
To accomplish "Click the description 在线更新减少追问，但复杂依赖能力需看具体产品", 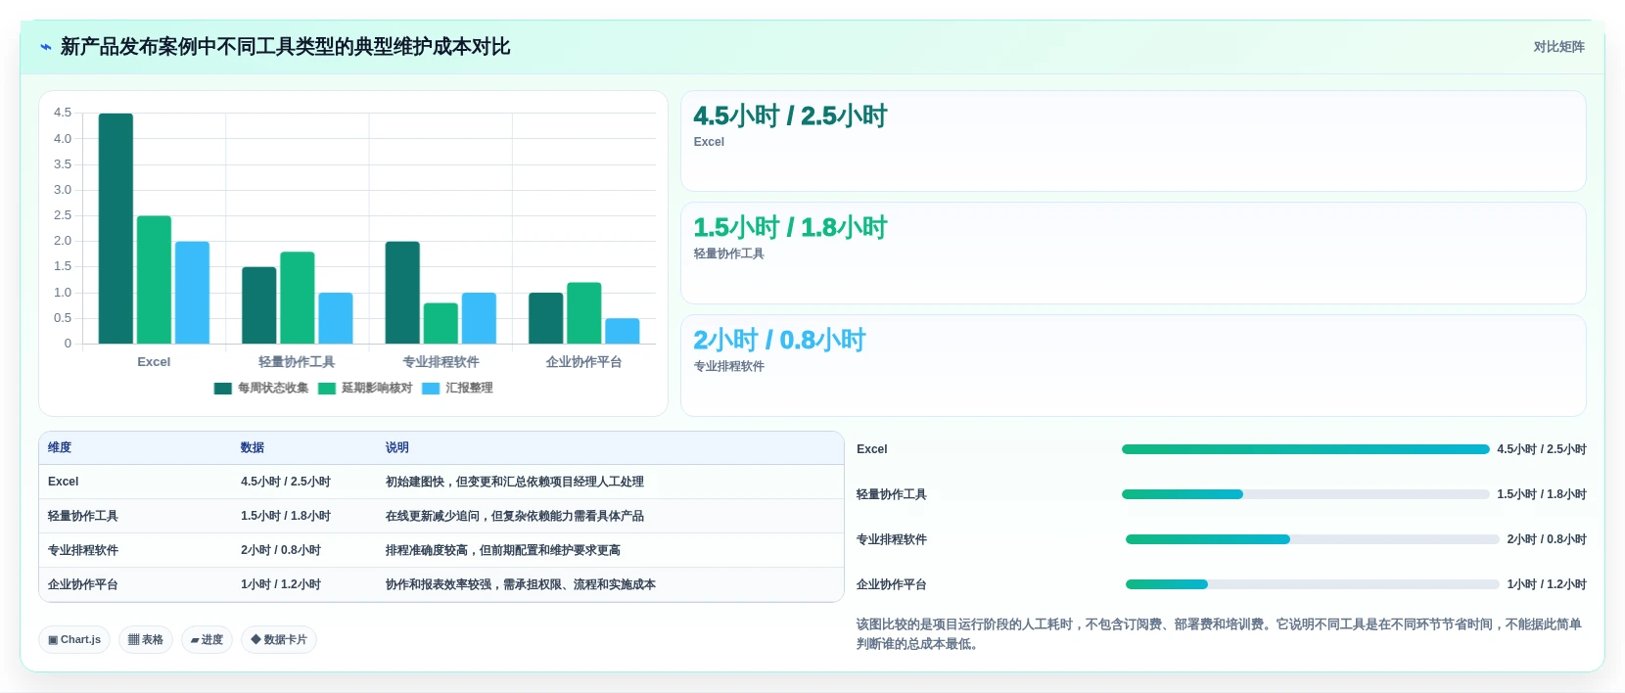I will pyautogui.click(x=515, y=516).
